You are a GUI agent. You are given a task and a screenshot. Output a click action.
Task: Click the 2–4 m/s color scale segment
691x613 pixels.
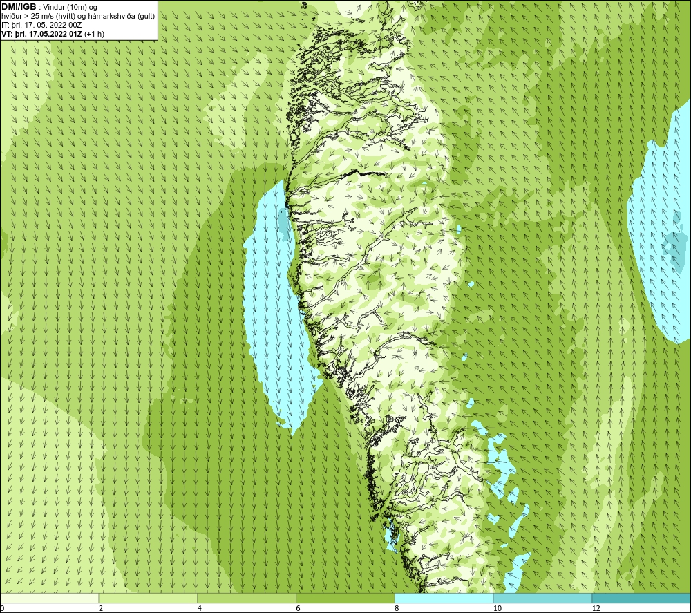(x=148, y=598)
